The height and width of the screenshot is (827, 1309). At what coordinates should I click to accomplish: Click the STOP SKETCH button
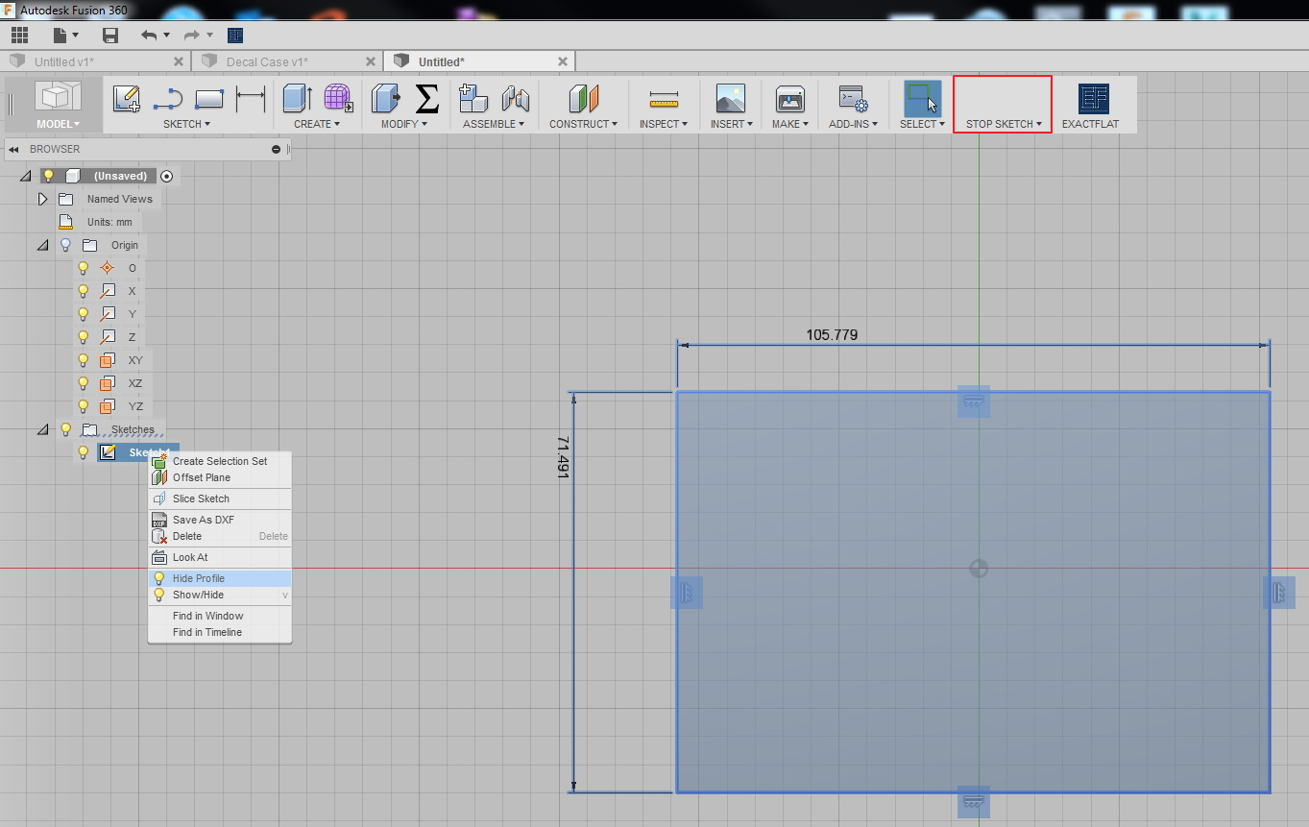[1002, 104]
